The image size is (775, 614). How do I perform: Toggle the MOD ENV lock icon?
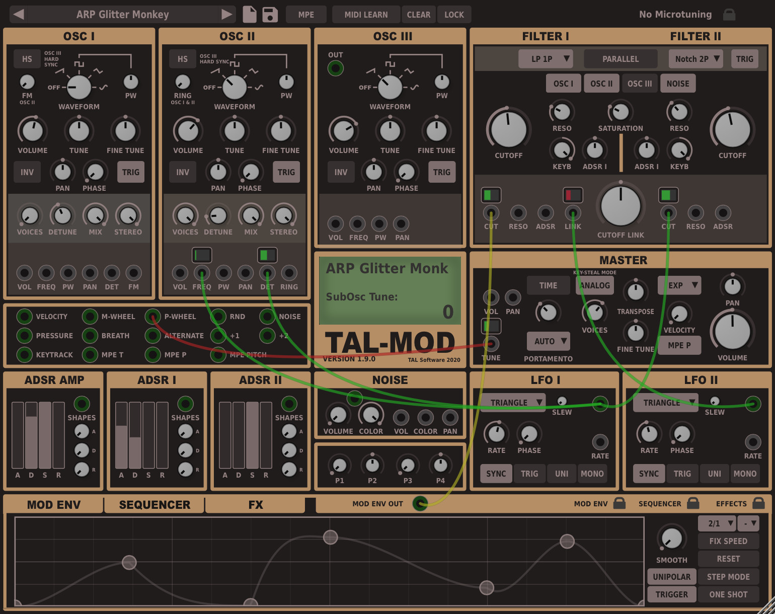click(619, 503)
